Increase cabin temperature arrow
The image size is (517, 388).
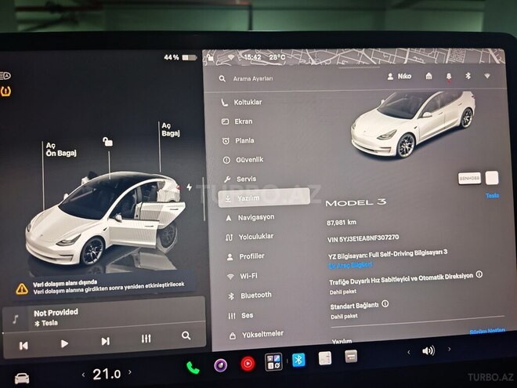[x=130, y=372]
